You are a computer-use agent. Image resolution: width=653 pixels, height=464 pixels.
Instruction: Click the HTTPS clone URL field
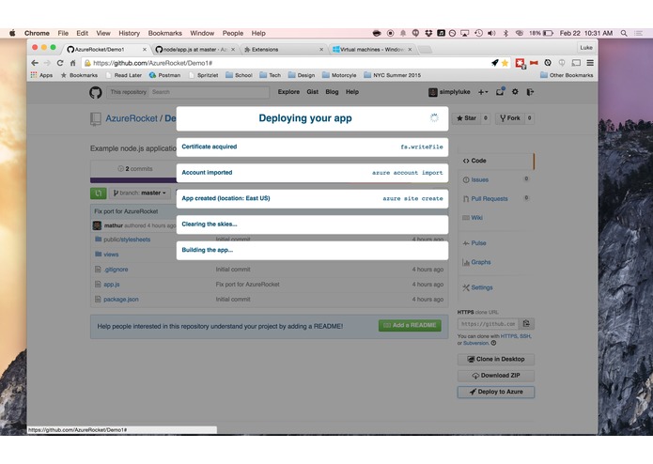(x=488, y=324)
